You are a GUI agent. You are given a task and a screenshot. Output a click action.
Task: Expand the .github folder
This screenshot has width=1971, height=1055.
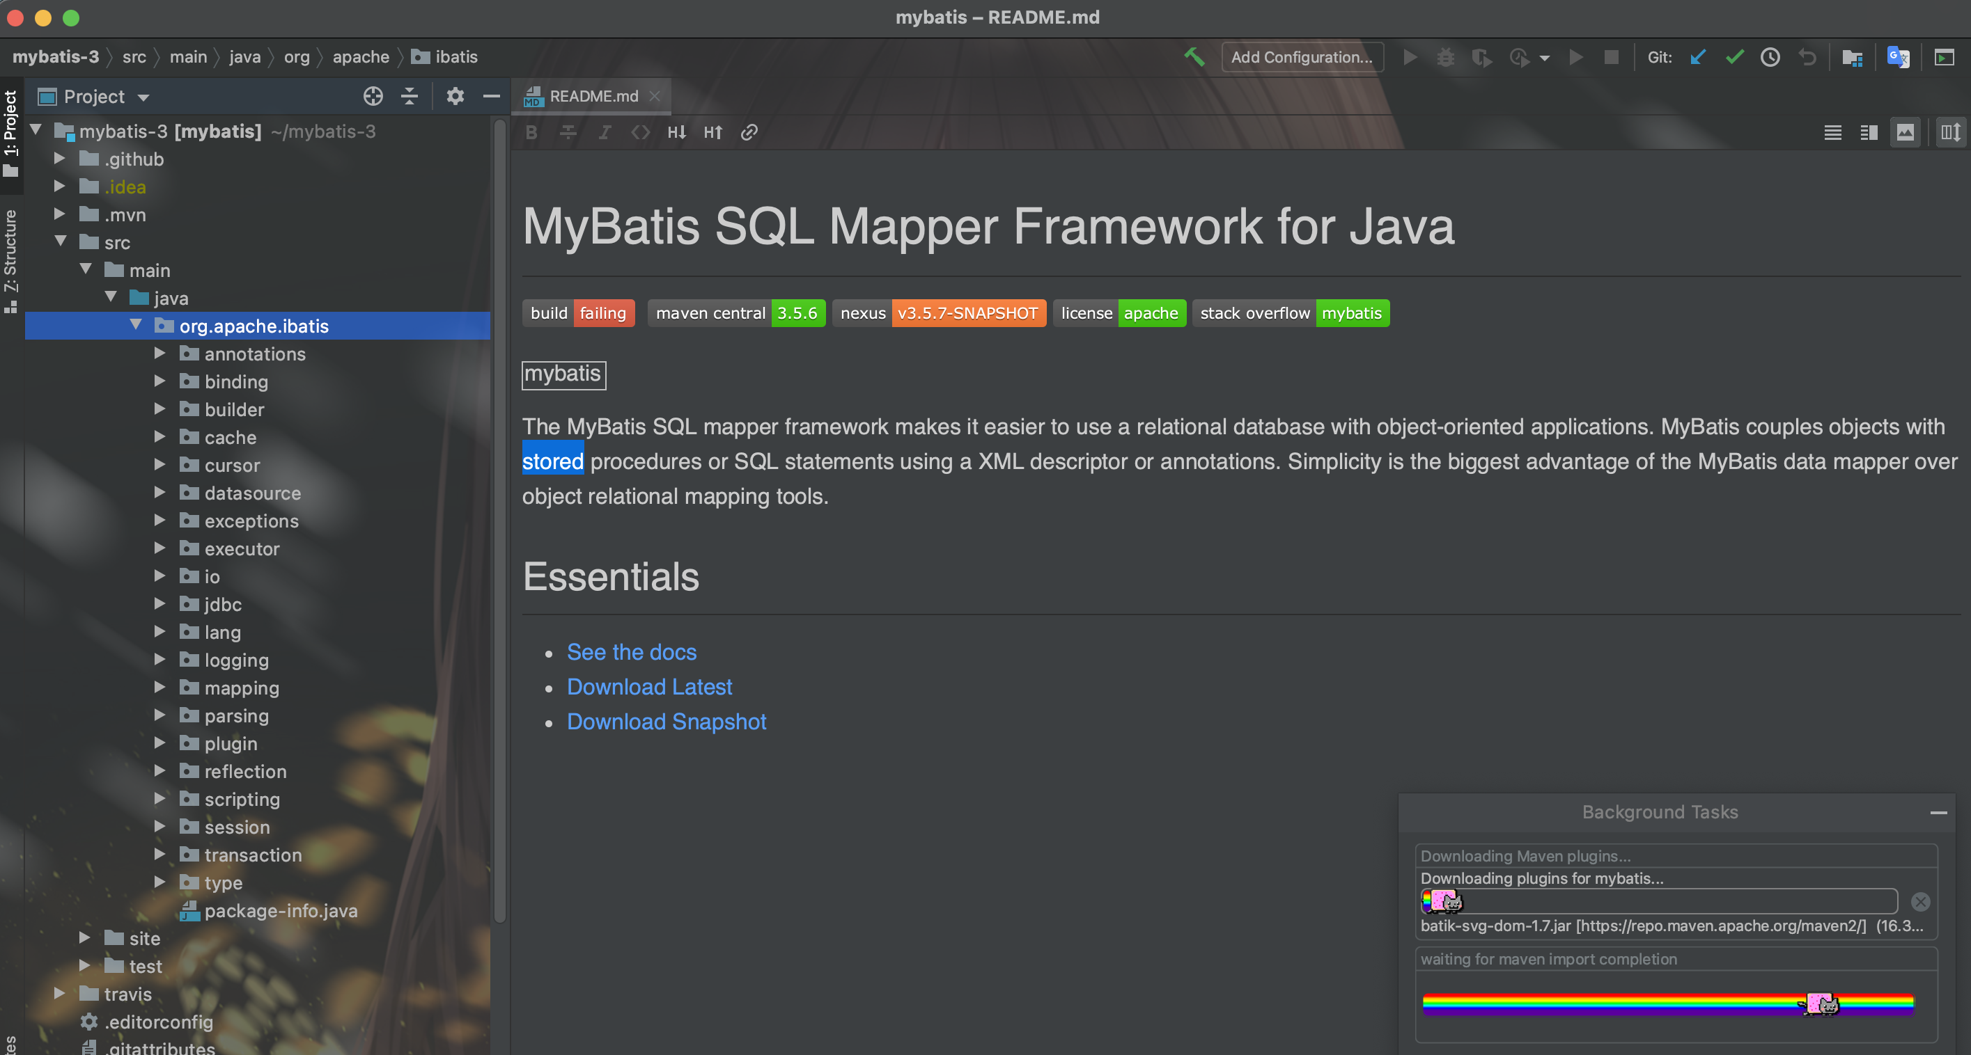click(x=59, y=159)
